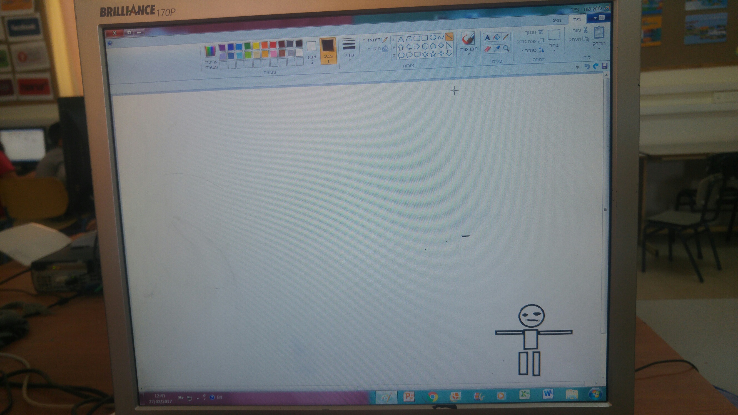Choose the five-point star shape

click(433, 54)
